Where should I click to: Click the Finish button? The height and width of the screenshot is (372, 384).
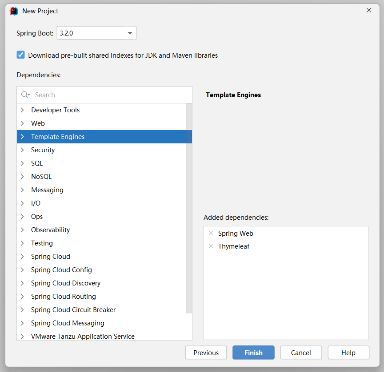coord(253,353)
